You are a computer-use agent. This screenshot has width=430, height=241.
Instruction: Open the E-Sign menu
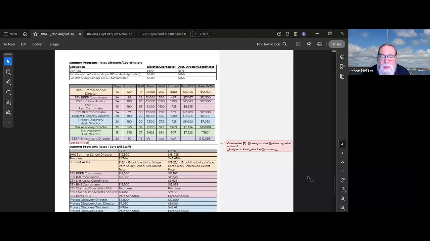click(x=54, y=44)
